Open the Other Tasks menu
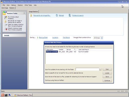Viewport: 129px width, 97px height. click(28, 5)
